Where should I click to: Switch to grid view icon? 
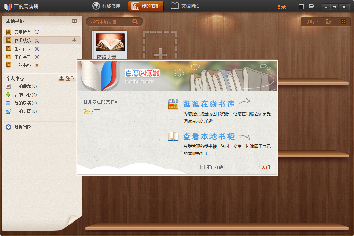click(x=343, y=22)
